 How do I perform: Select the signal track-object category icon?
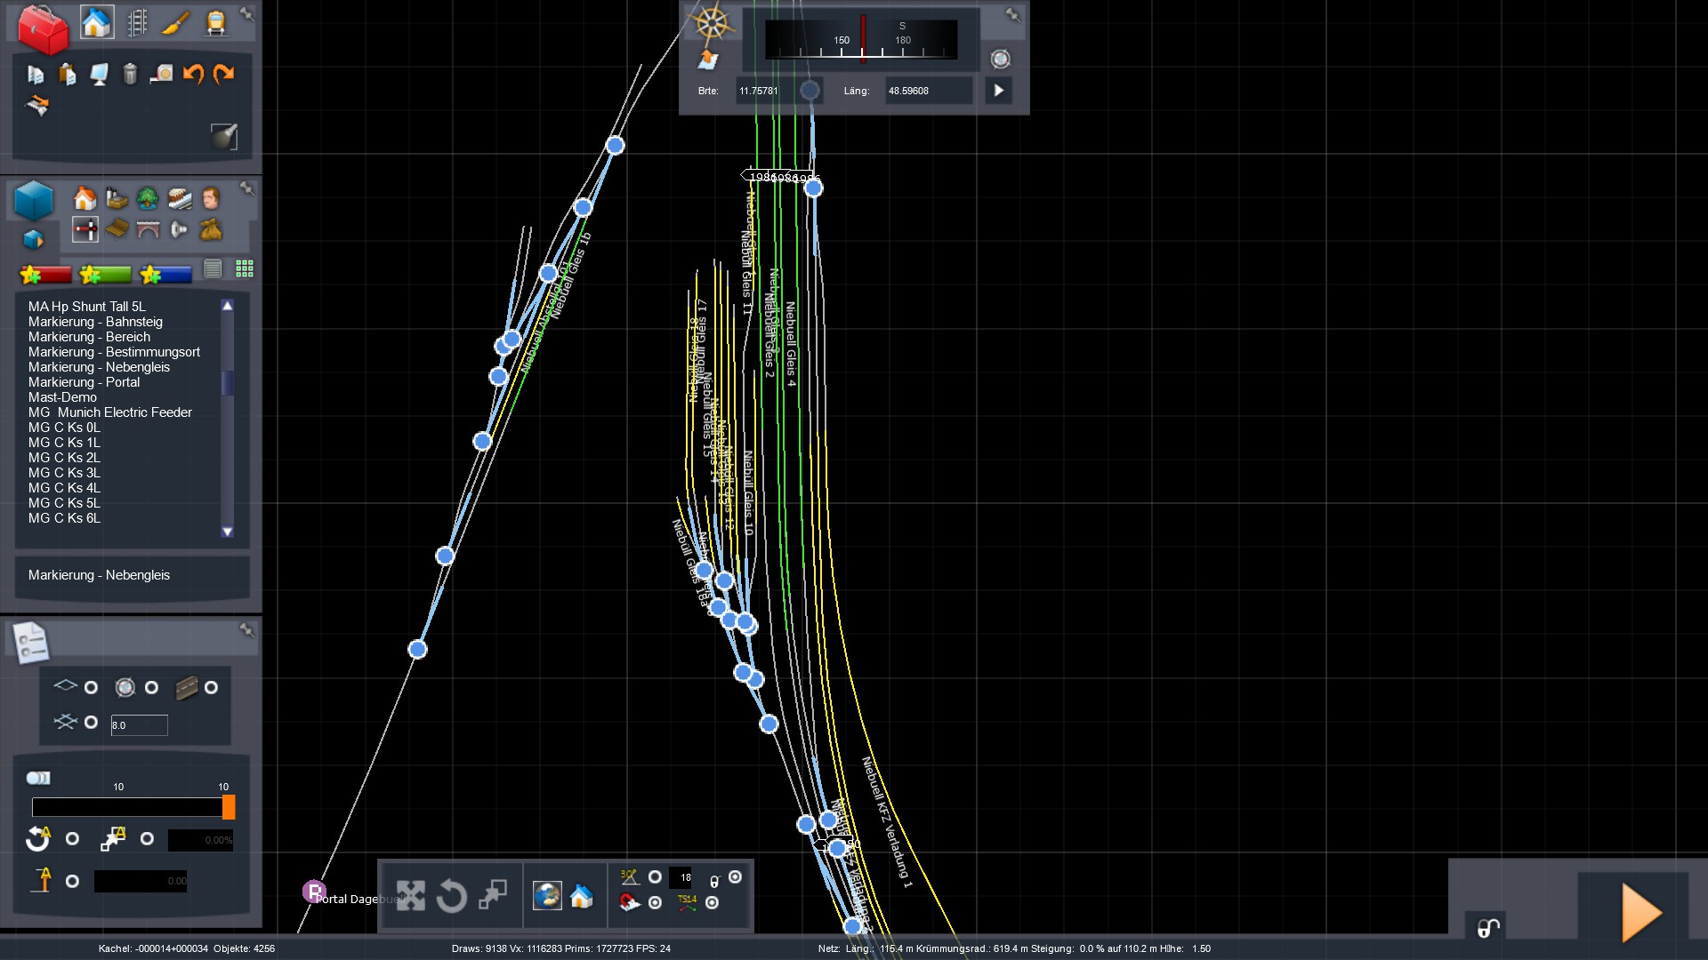pos(85,230)
